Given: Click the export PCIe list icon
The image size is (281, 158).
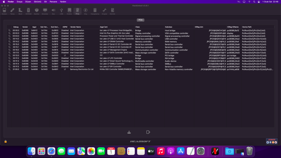Looking at the screenshot, I should [148, 132].
